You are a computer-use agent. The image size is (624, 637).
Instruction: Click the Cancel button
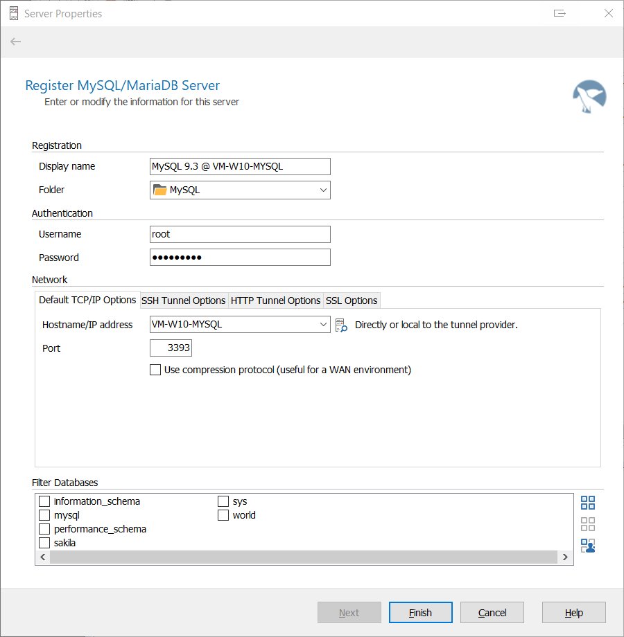click(x=492, y=613)
